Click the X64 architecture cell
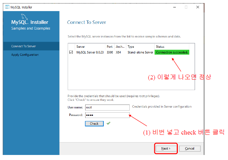Viewport: 228px width, 160px height. (x=118, y=52)
